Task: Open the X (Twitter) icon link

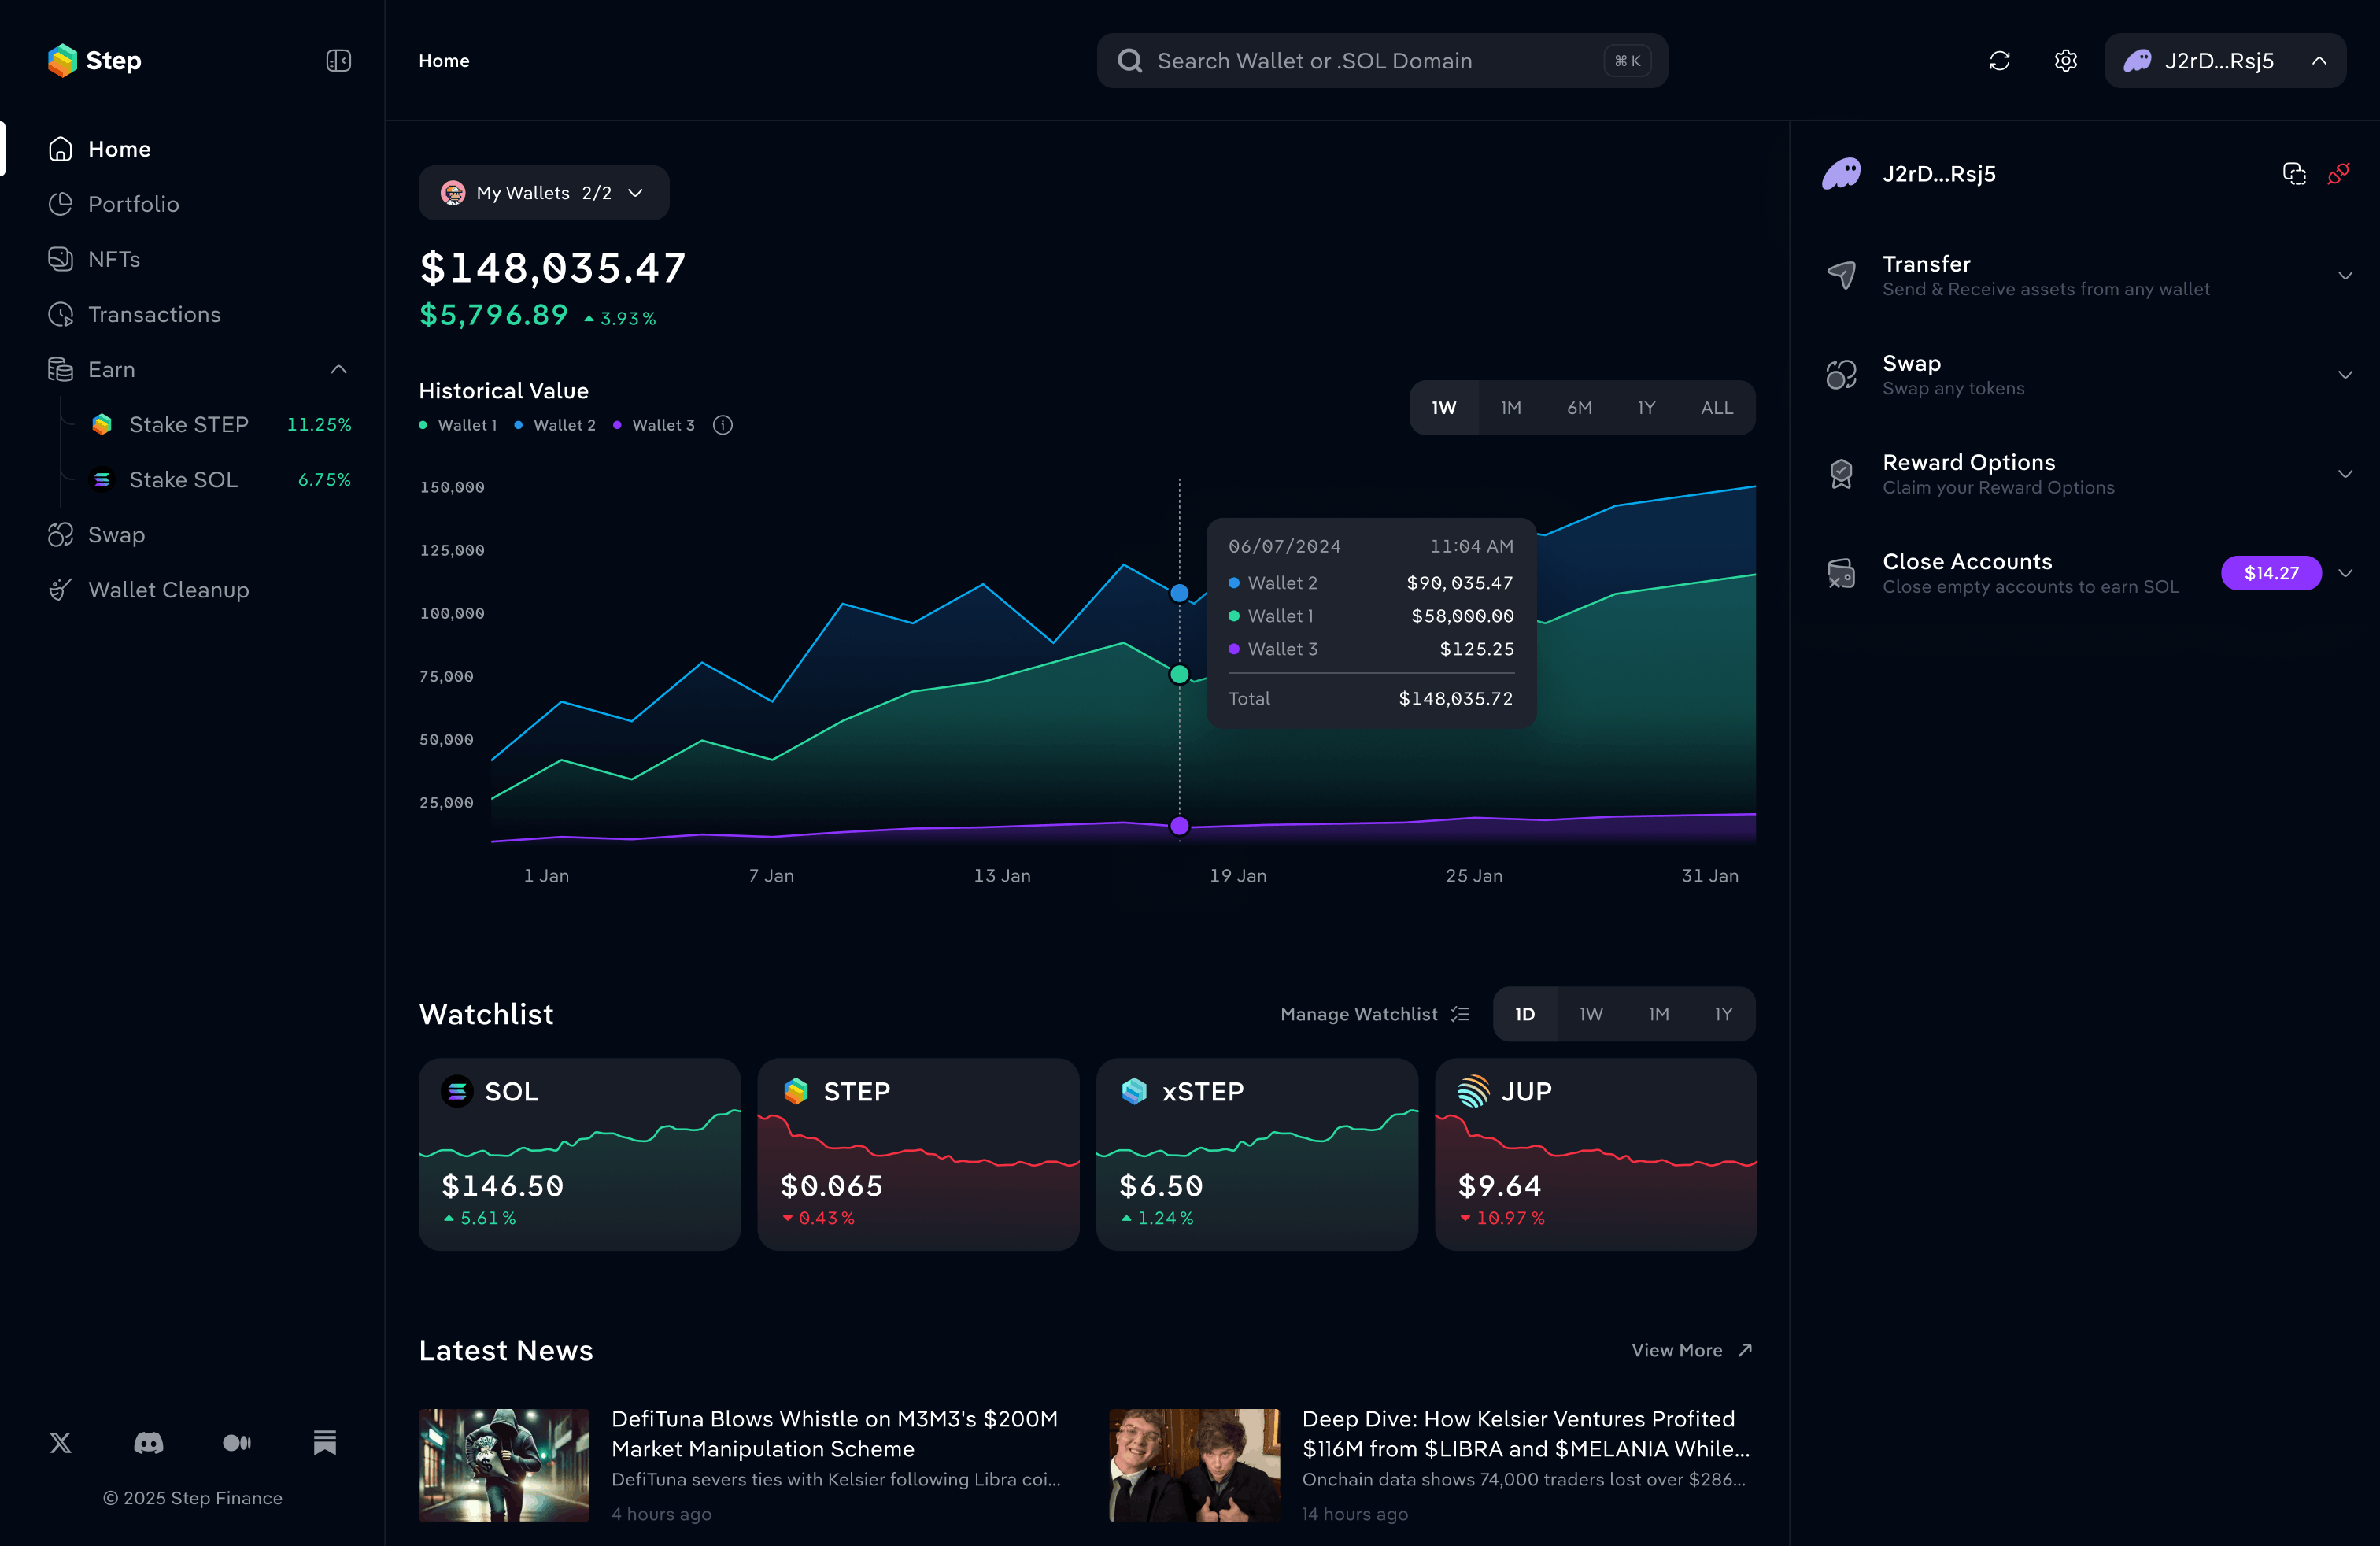Action: pyautogui.click(x=61, y=1442)
